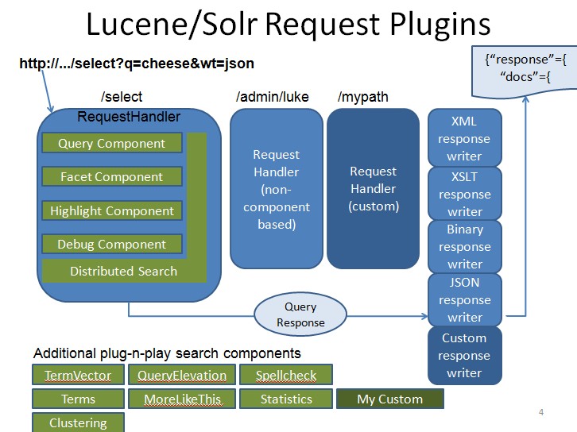Viewport: 577px width, 432px height.
Task: Select the QueryElevation component box
Action: tap(182, 375)
